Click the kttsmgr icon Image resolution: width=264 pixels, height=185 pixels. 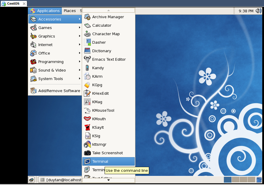click(x=87, y=145)
